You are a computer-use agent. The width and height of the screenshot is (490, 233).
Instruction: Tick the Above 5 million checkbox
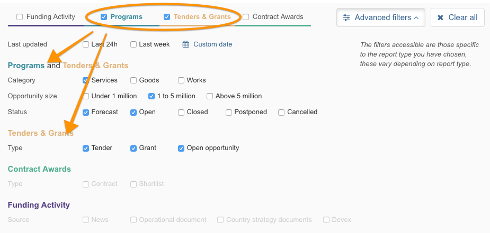[210, 96]
